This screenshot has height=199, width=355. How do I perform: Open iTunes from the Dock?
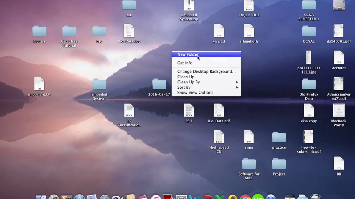[156, 197]
